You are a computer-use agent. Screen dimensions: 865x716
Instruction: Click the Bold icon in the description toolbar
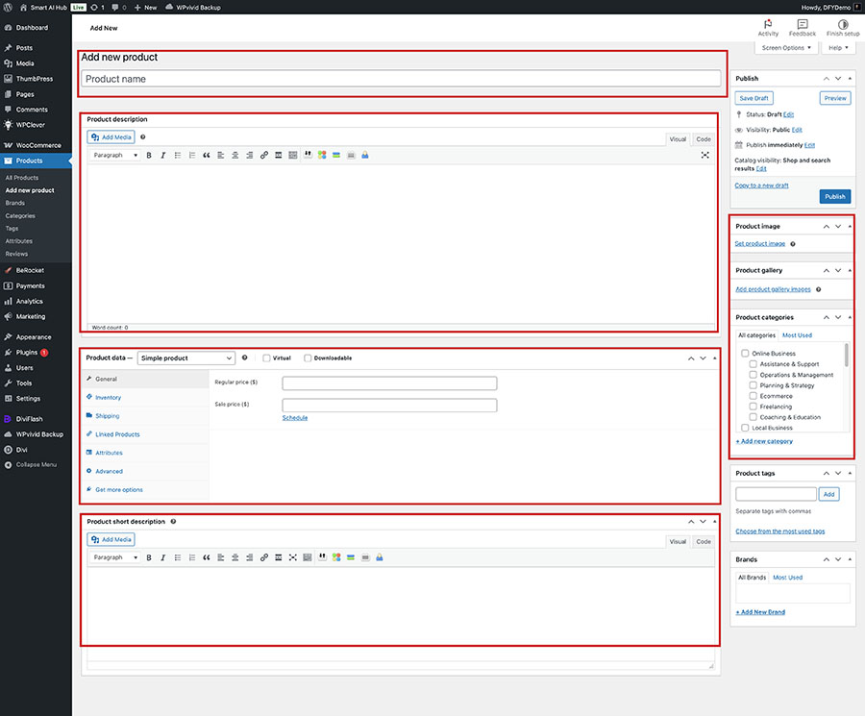coord(149,155)
